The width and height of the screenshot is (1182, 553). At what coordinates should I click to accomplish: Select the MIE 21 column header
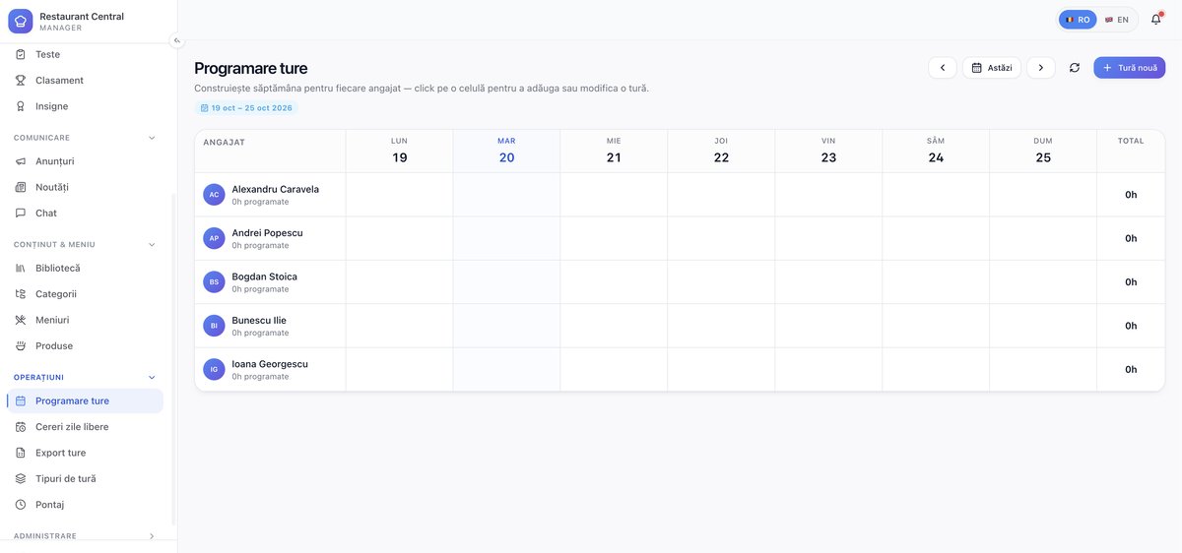click(x=614, y=152)
